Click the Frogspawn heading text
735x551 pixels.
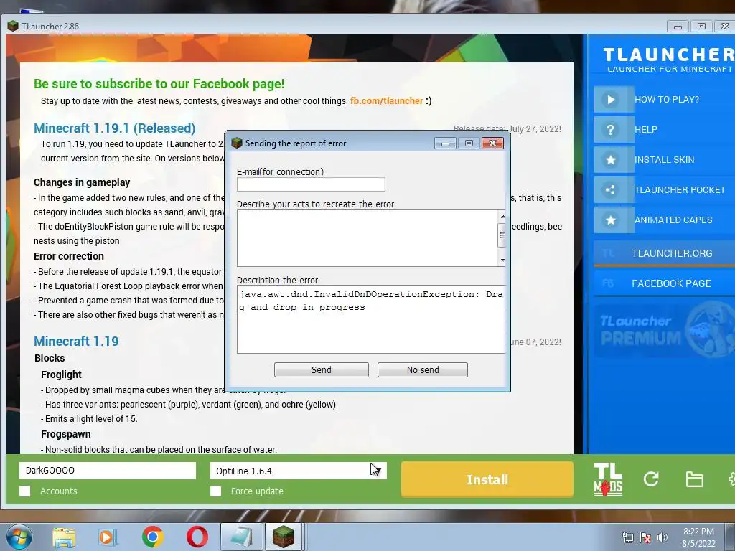tap(65, 434)
